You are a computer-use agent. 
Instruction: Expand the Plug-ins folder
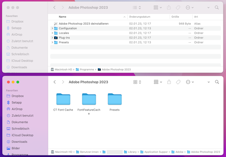tap(52, 38)
